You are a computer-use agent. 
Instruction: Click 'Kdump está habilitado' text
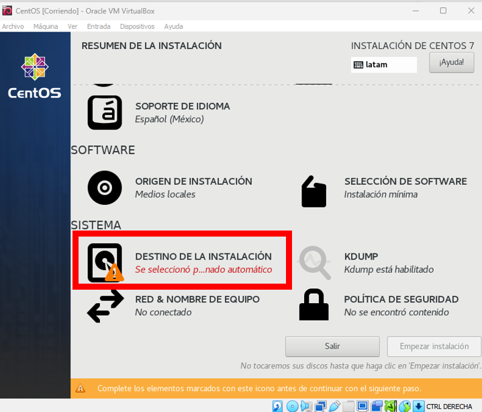click(x=389, y=270)
